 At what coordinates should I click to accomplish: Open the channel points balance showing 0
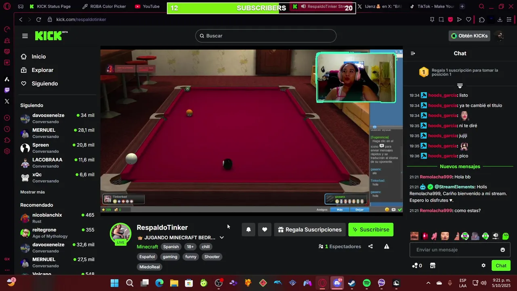point(417,266)
